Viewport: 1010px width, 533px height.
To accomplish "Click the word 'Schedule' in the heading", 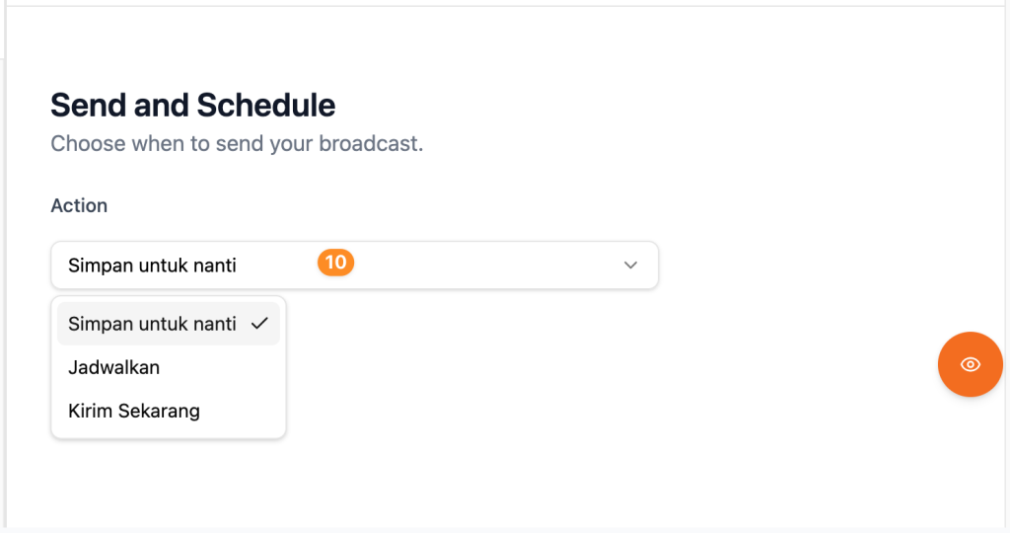I will 266,105.
